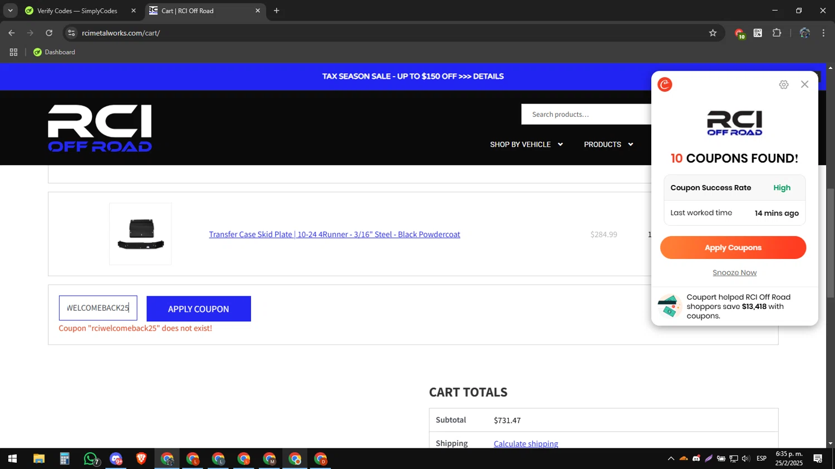Viewport: 835px width, 469px height.
Task: Click ESP language indicator
Action: pos(762,458)
